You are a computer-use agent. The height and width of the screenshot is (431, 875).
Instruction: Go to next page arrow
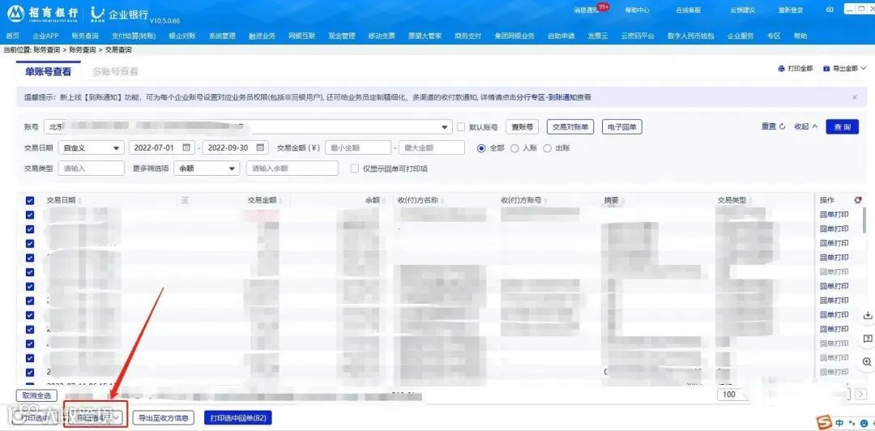click(860, 395)
